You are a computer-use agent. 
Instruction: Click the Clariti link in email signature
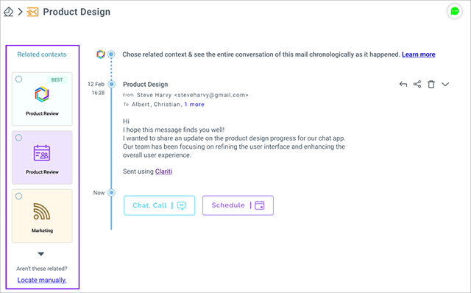pyautogui.click(x=163, y=172)
